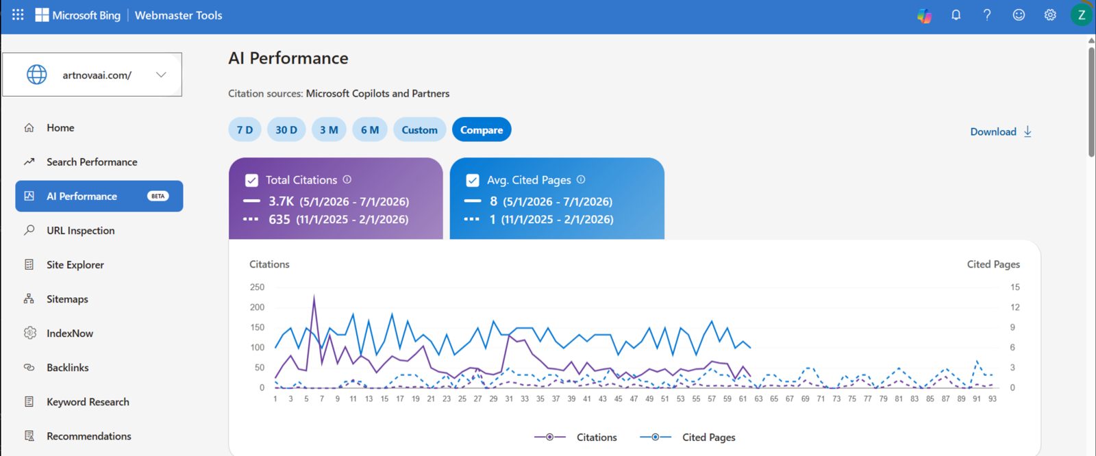1096x456 pixels.
Task: Click the Avg. Cited Pages info icon
Action: tap(581, 179)
